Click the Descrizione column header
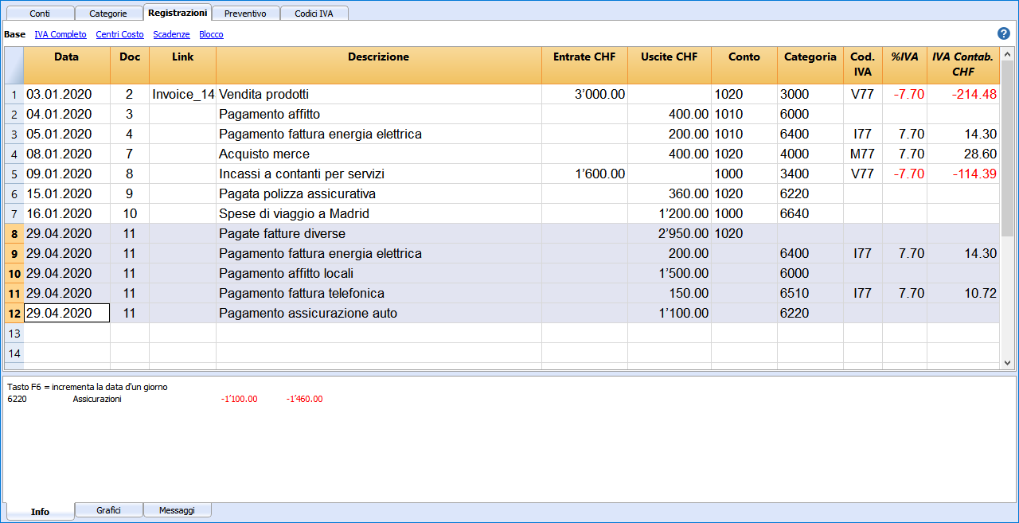Screen dimensions: 1019x523 pos(378,65)
